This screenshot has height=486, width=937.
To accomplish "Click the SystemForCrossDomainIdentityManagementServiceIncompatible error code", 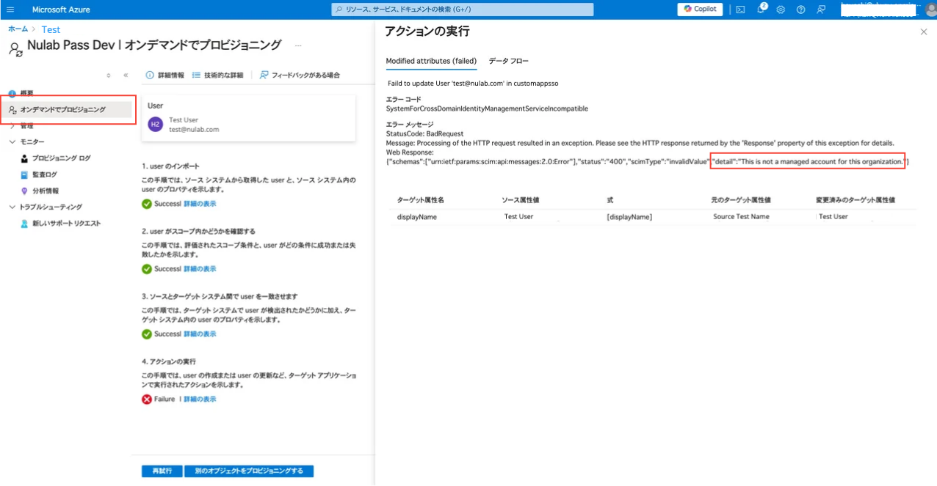I will click(487, 108).
